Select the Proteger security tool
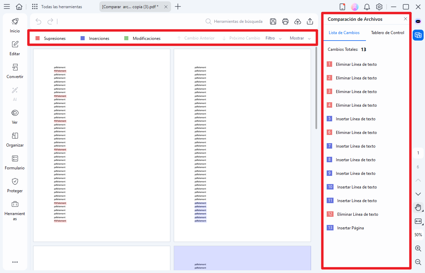The image size is (425, 273). [15, 185]
